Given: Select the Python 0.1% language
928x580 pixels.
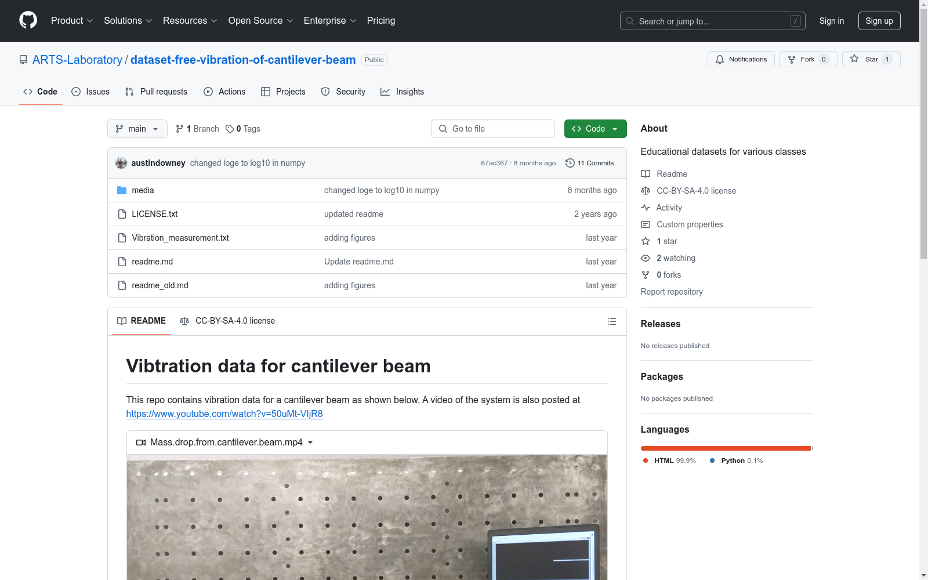Looking at the screenshot, I should 737,461.
